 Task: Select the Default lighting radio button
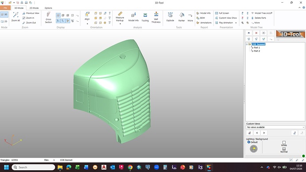point(249,142)
